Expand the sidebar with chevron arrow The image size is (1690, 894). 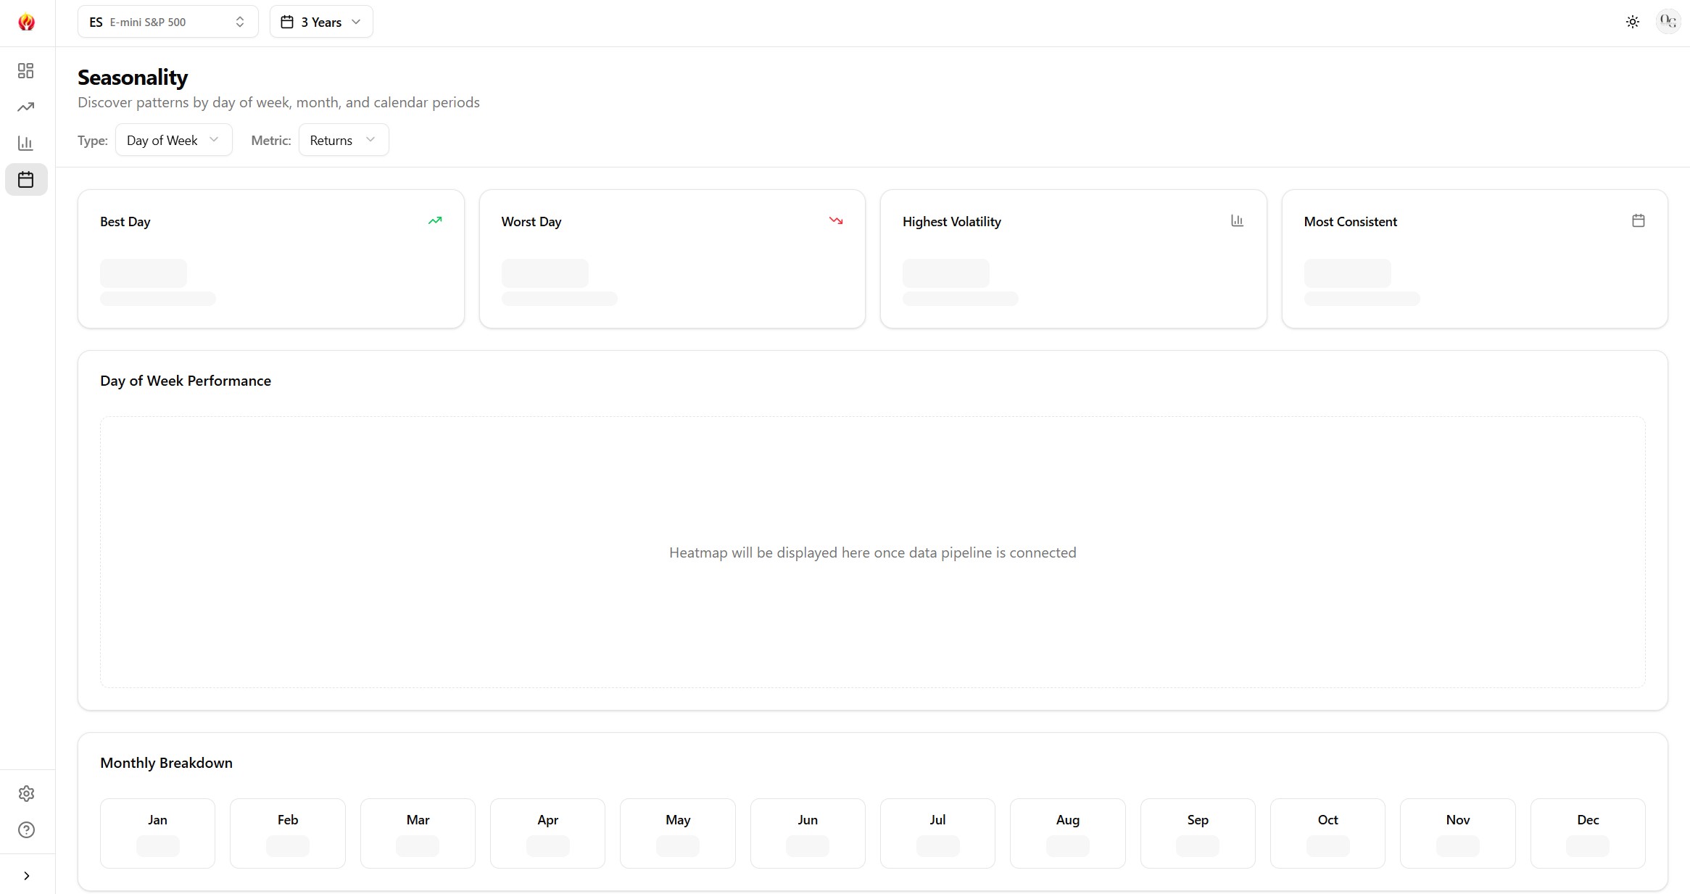pos(27,875)
